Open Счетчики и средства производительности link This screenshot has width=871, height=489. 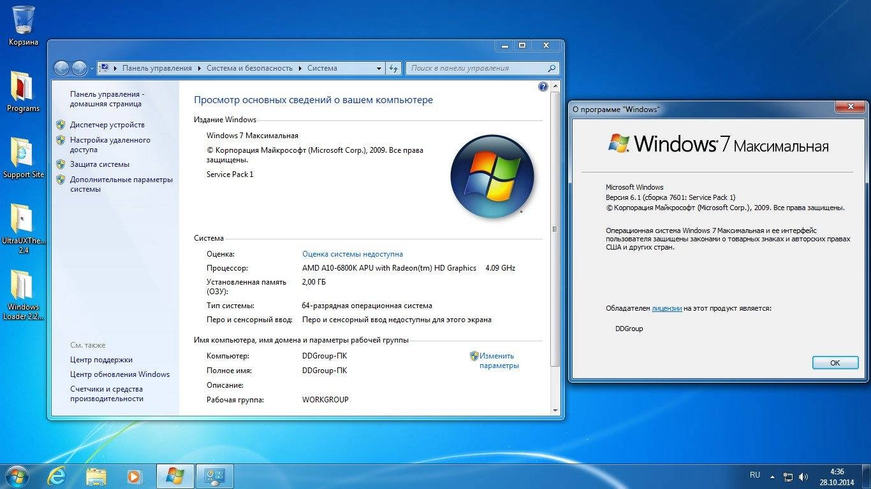tap(106, 393)
